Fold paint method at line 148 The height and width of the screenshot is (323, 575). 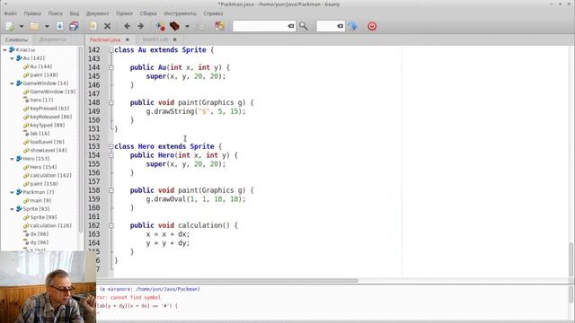(111, 102)
